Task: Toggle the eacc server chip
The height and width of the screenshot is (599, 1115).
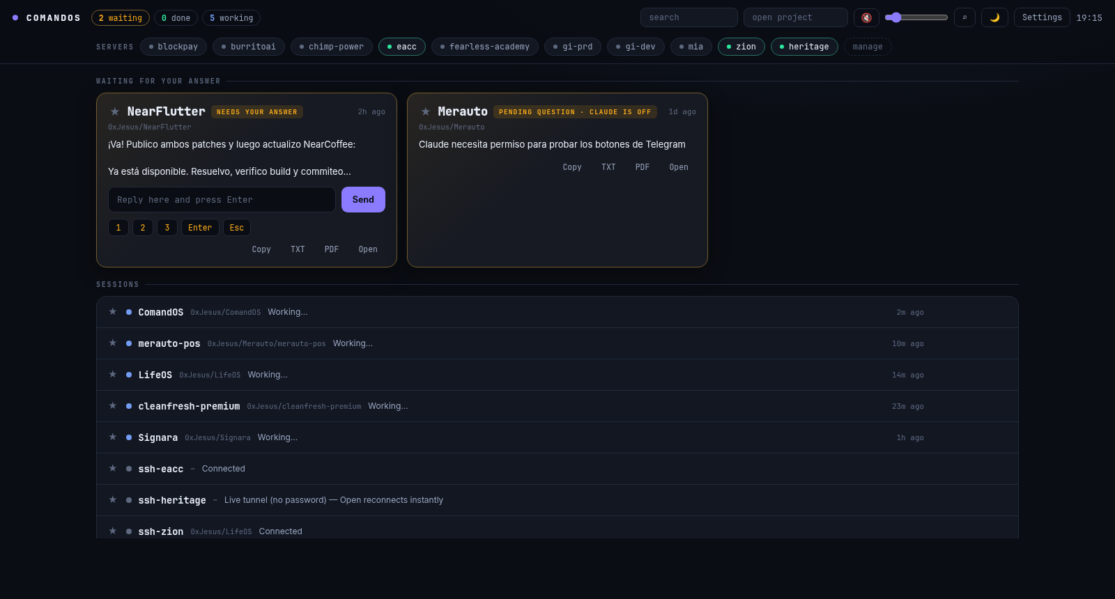Action: tap(402, 47)
